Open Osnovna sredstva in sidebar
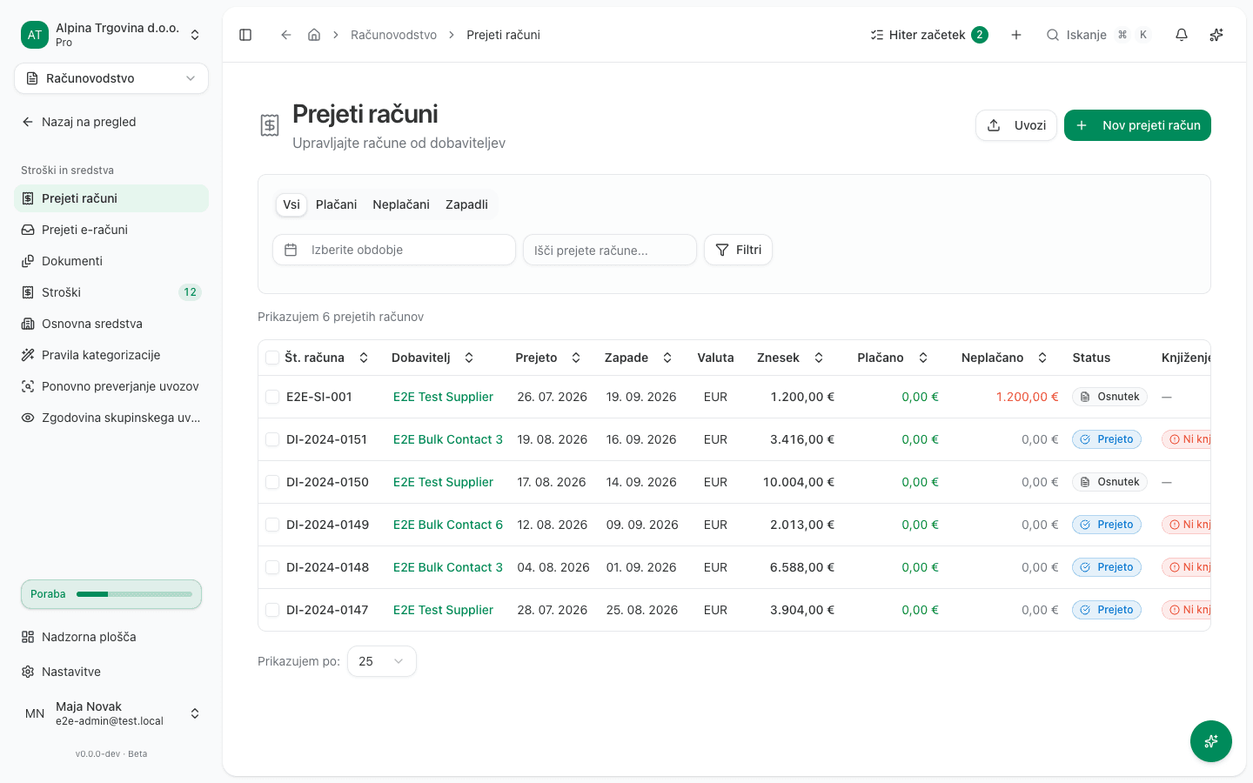The height and width of the screenshot is (783, 1253). click(111, 324)
